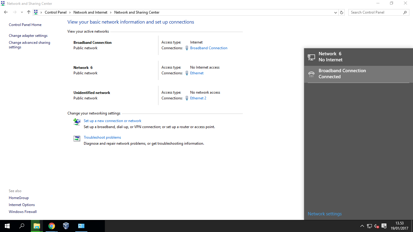The image size is (413, 232).
Task: Click the 'No network access' text
Action: coord(205,92)
